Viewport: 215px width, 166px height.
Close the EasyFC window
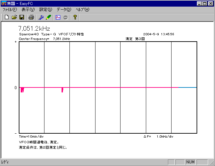pos(211,3)
